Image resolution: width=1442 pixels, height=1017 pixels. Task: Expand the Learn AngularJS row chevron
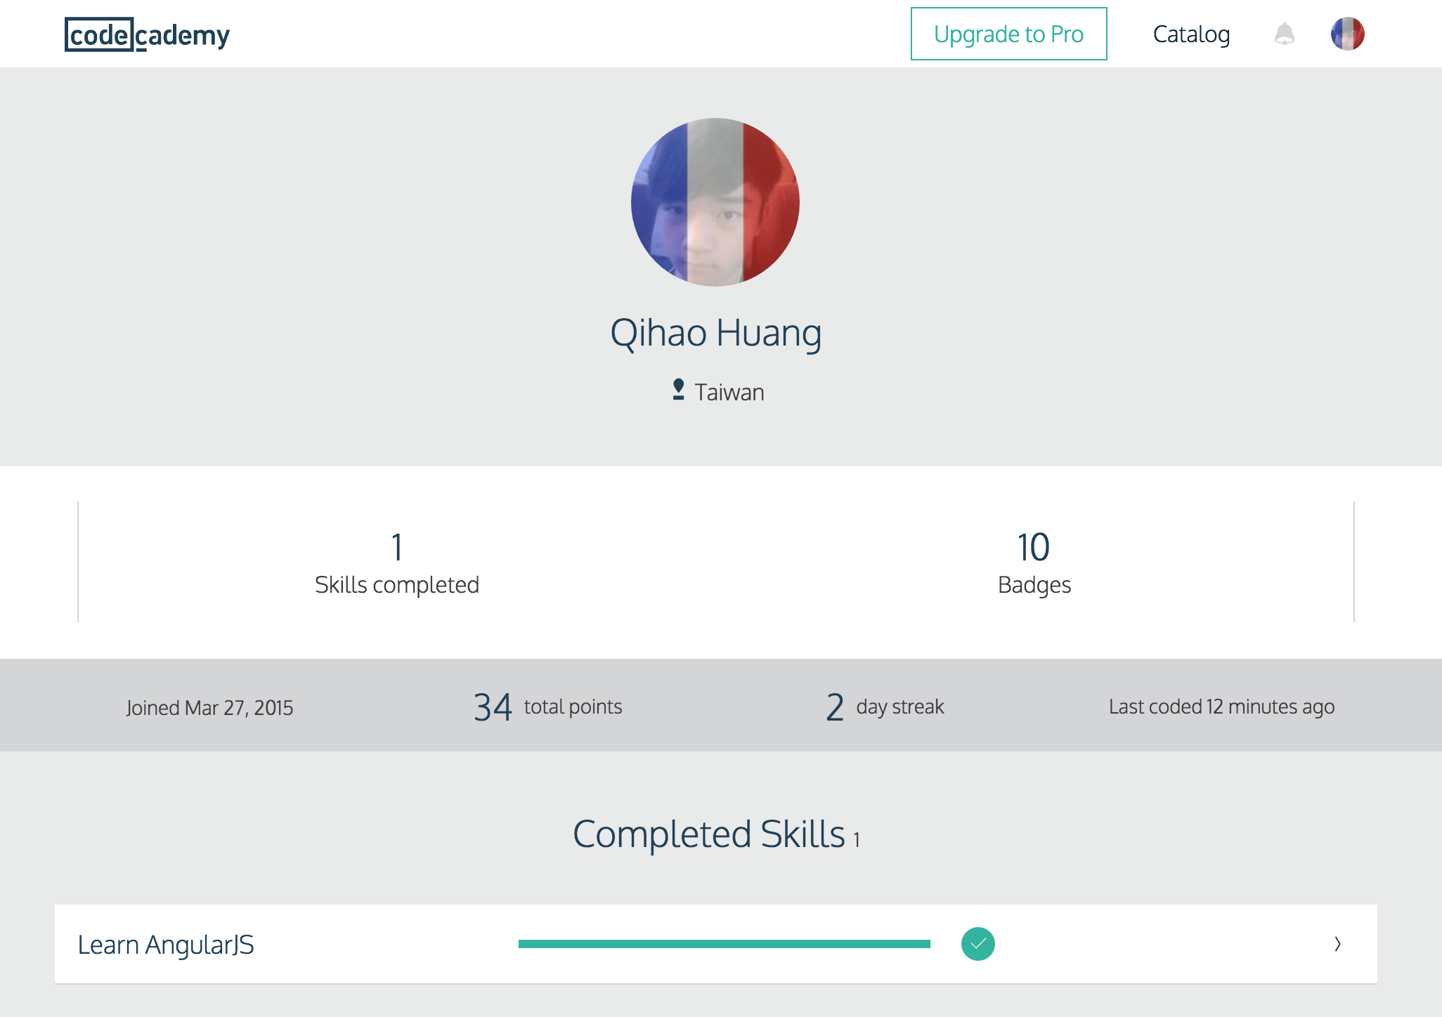[x=1337, y=944]
